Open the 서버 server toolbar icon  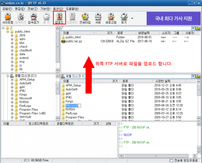(x=98, y=18)
